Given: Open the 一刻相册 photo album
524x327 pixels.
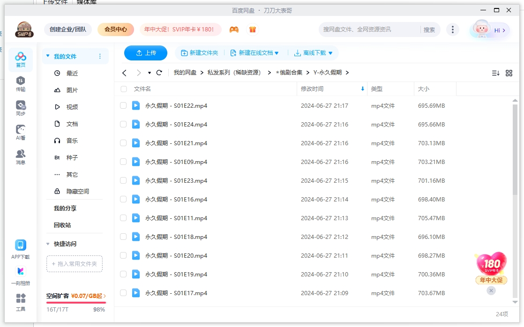Looking at the screenshot, I should 20,275.
